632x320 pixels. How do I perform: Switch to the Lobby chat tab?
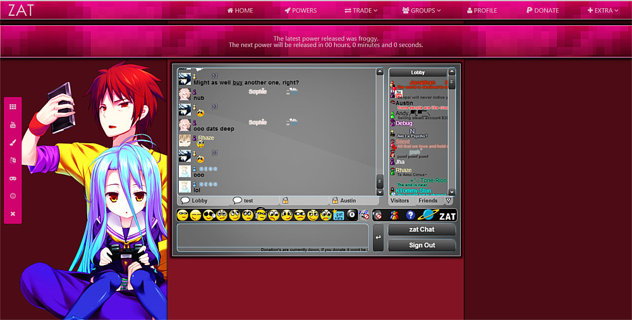pos(204,201)
